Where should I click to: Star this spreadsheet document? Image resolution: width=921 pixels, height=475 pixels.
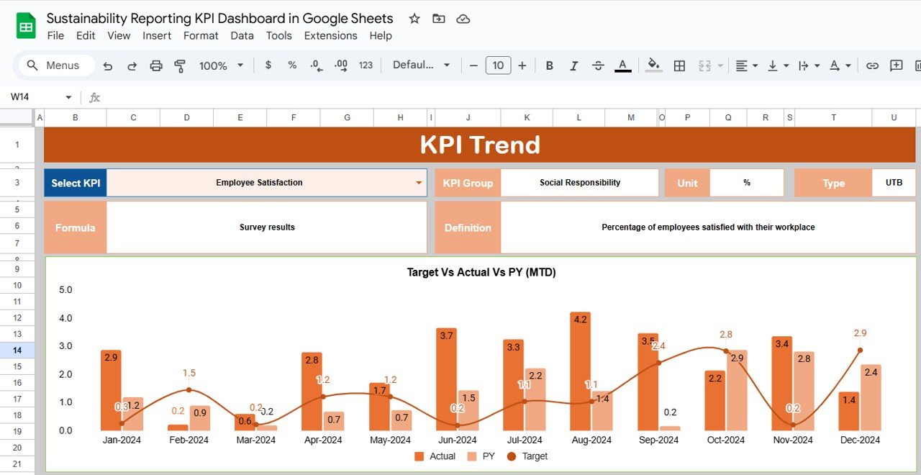point(414,19)
